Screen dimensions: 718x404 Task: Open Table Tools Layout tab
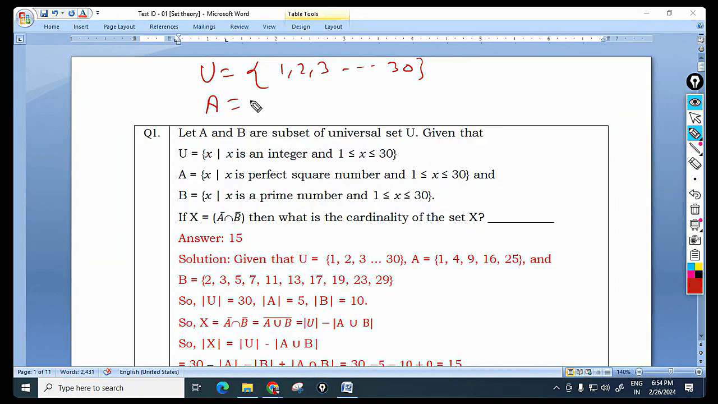coord(333,26)
